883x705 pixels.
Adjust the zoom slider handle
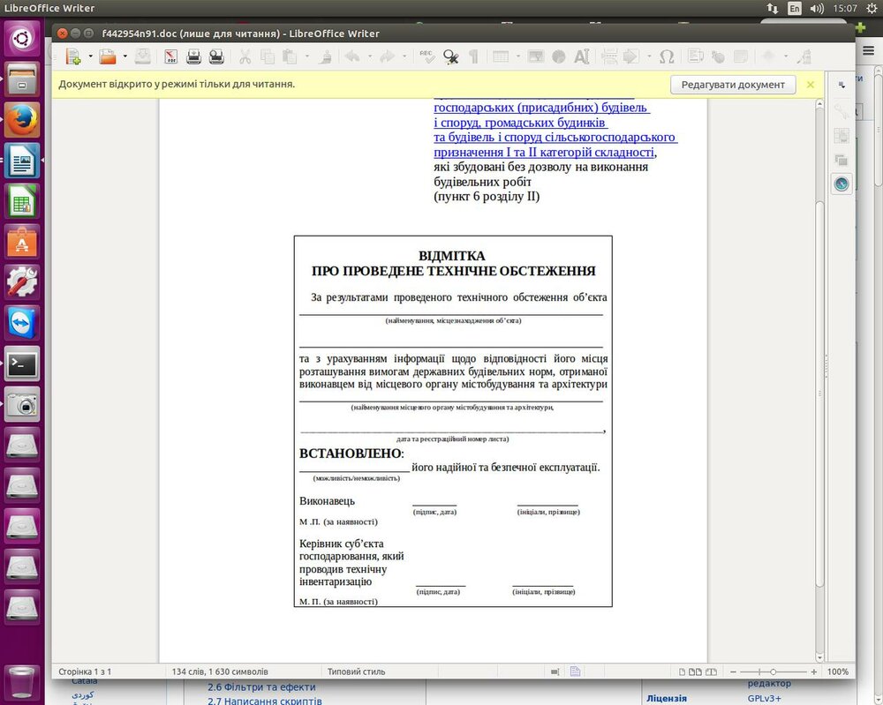[x=773, y=671]
